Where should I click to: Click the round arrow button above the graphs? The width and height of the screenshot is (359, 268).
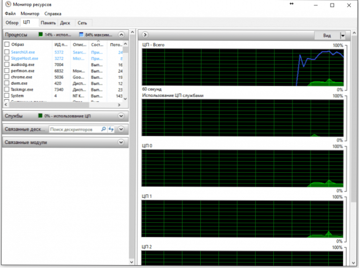tap(145, 35)
